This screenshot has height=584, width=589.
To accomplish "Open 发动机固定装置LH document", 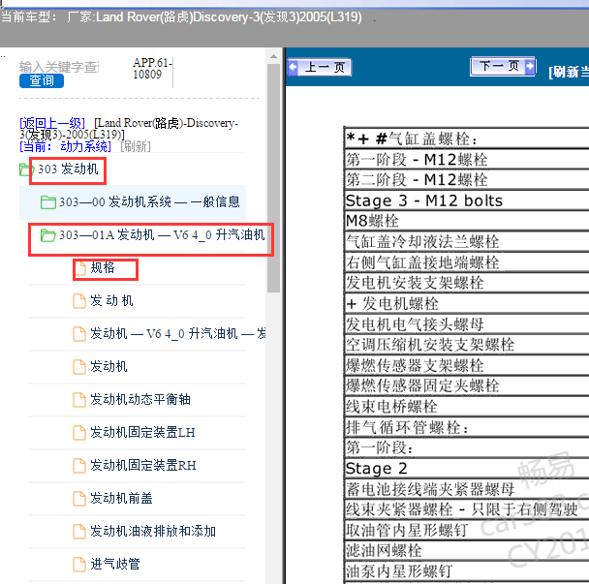I will click(x=142, y=432).
